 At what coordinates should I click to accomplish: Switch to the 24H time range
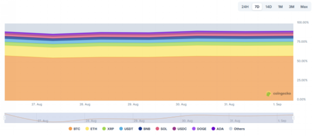point(245,7)
